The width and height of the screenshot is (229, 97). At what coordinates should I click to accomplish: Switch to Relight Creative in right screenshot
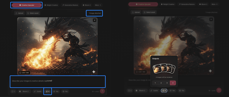[x=168, y=4]
